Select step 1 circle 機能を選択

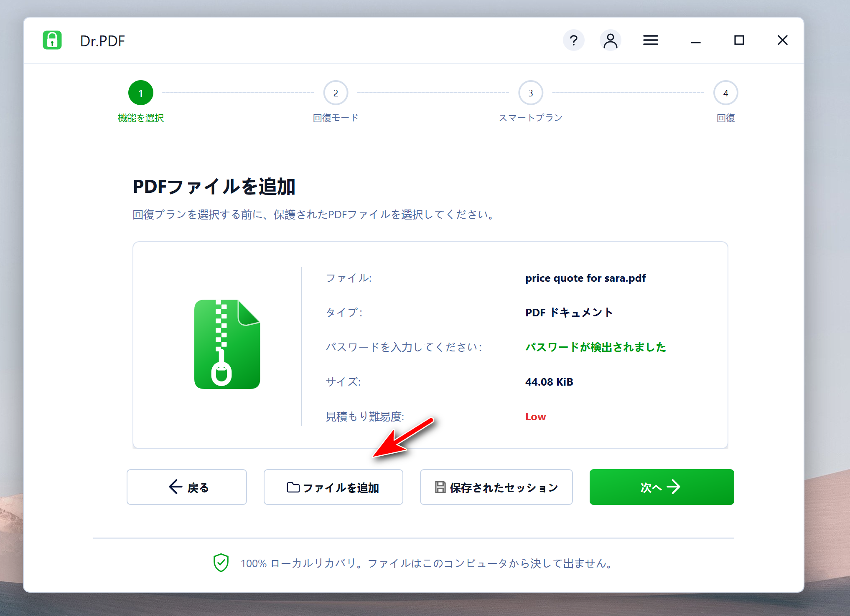141,93
